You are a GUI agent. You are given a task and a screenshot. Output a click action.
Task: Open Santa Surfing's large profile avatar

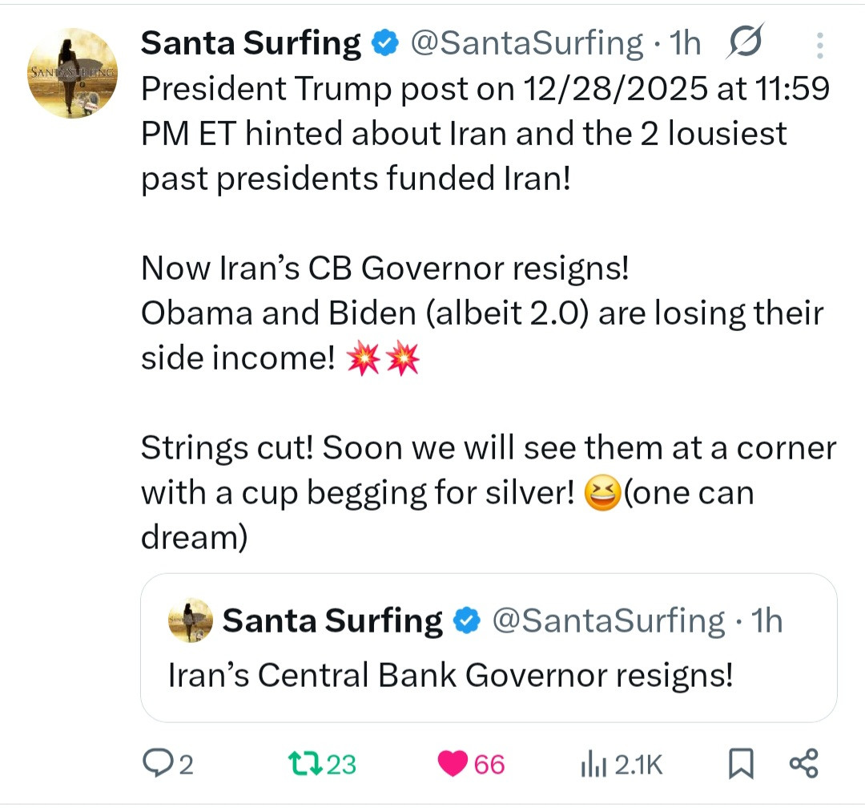tap(72, 73)
